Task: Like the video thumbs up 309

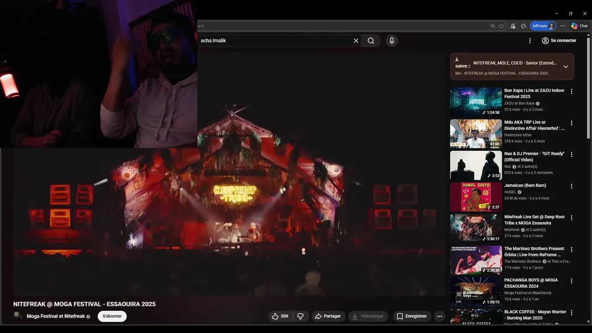Action: point(280,316)
